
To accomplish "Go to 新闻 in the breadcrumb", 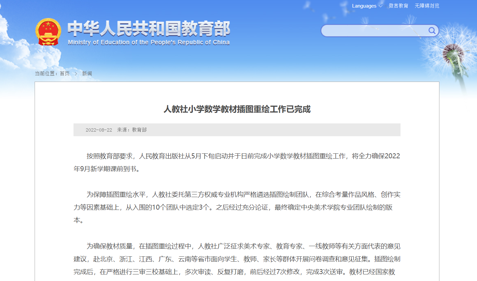I will pos(87,73).
